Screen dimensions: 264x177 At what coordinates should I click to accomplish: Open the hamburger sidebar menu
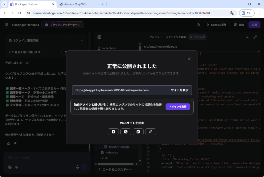coord(7,25)
